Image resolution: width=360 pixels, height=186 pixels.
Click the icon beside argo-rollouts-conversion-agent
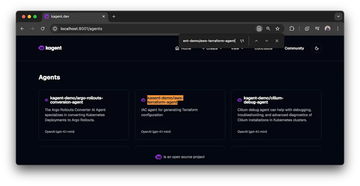[47, 100]
